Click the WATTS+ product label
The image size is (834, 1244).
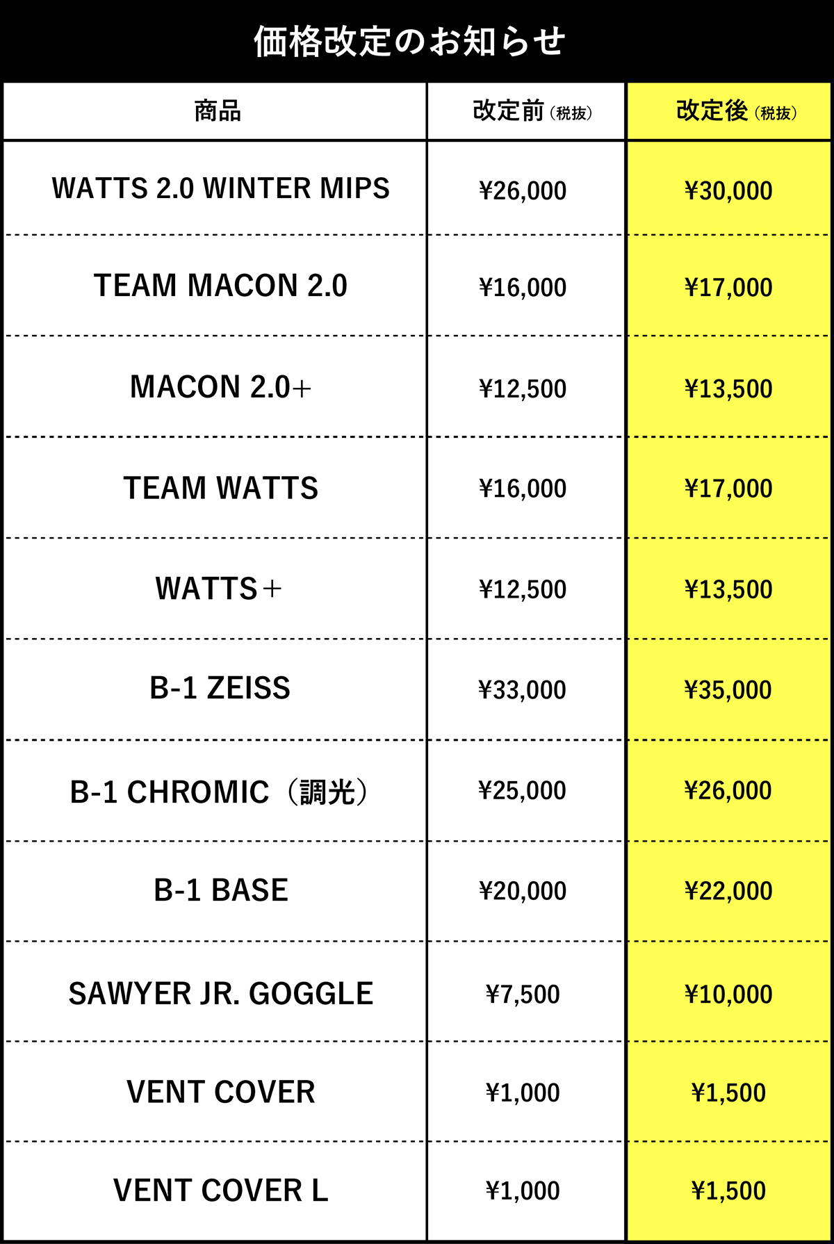pyautogui.click(x=218, y=589)
